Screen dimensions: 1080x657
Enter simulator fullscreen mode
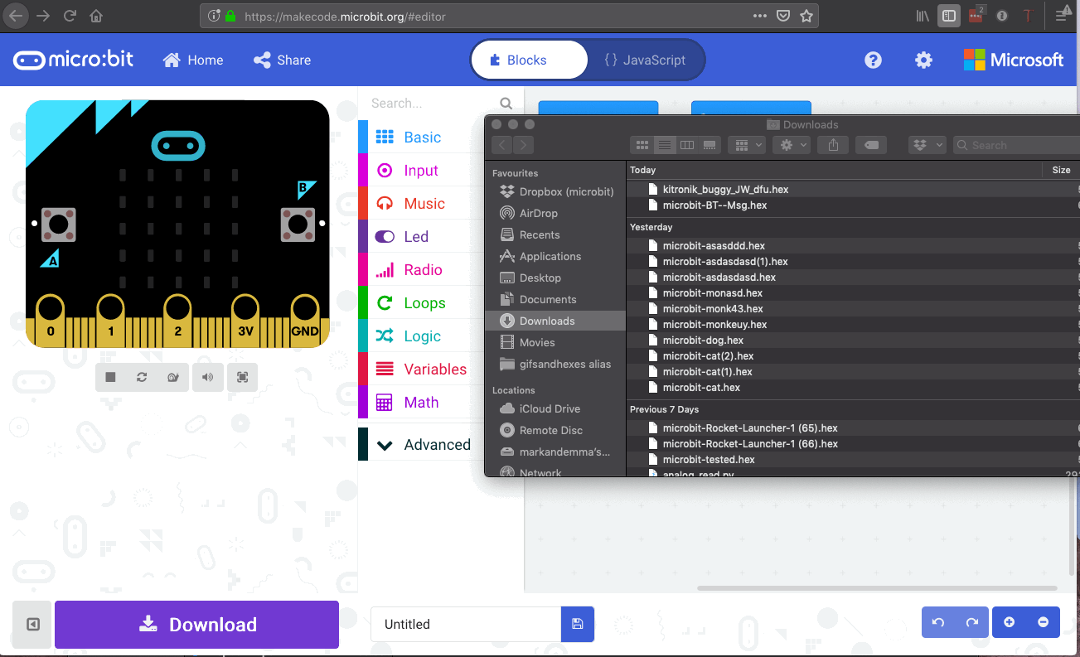pos(241,377)
